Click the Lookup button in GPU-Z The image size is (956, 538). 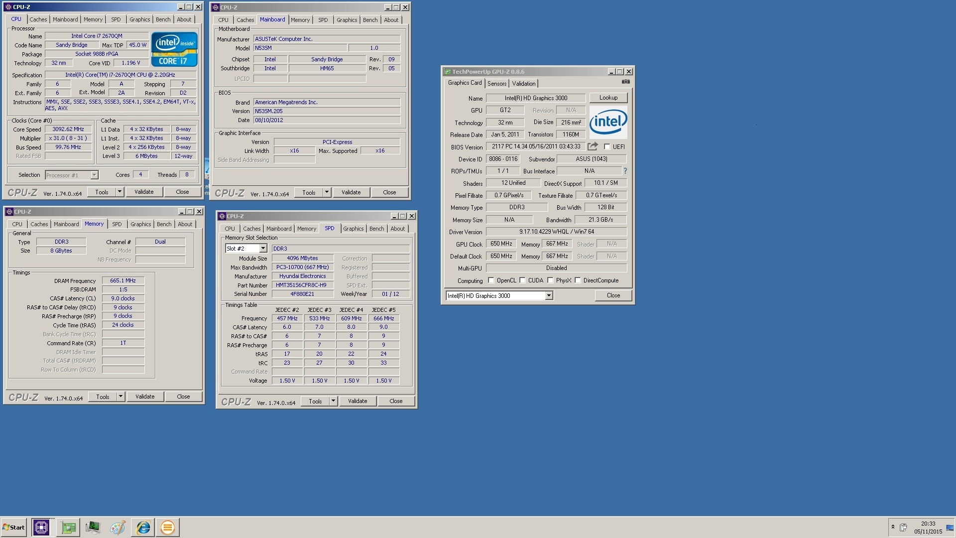608,98
